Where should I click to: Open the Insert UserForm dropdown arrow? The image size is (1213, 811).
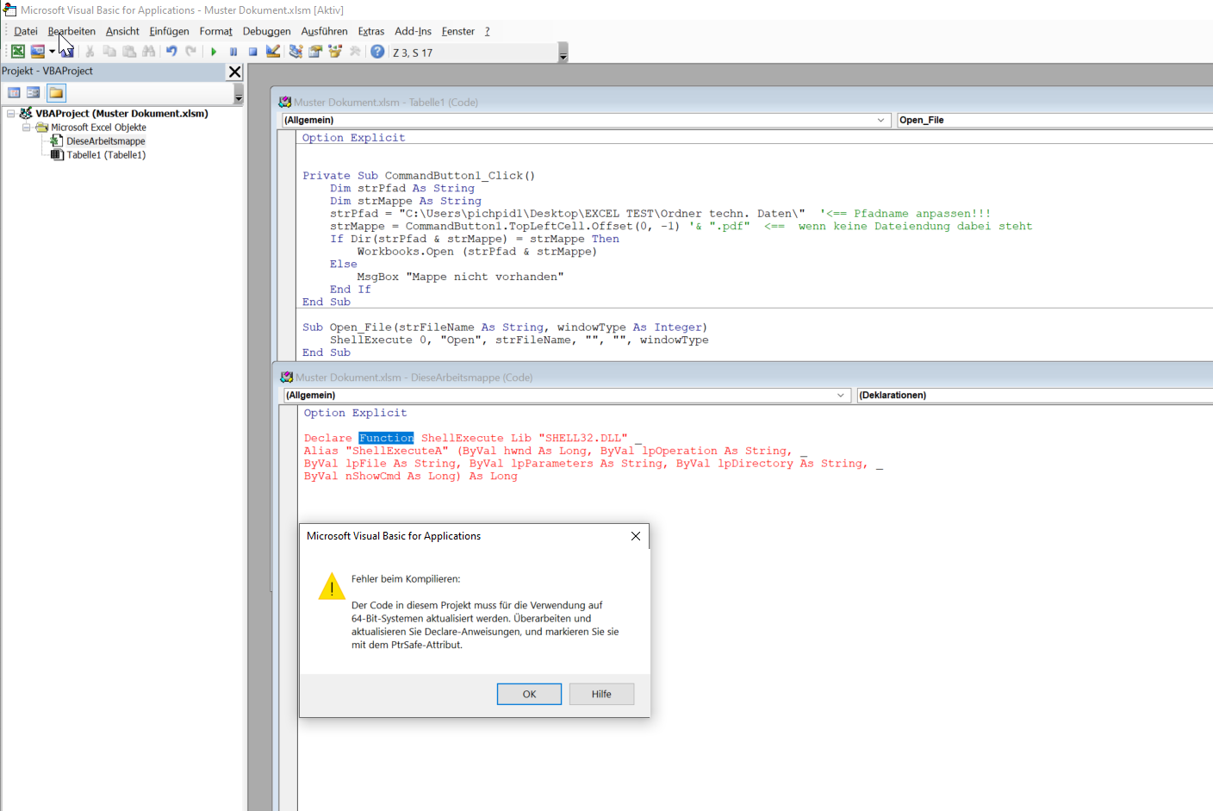52,52
